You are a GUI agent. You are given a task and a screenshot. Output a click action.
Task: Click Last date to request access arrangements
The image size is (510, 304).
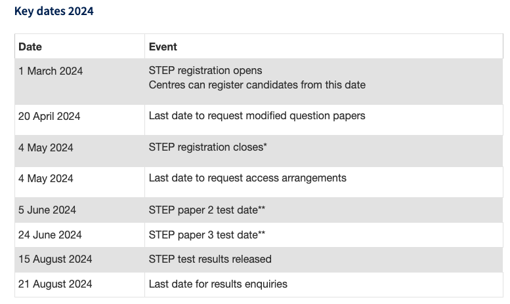[247, 178]
